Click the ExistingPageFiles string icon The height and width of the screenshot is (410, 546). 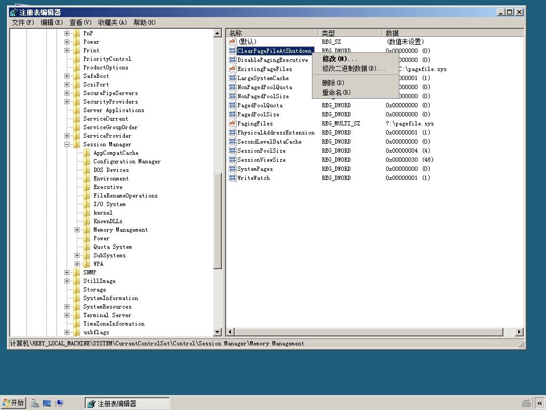click(x=232, y=69)
